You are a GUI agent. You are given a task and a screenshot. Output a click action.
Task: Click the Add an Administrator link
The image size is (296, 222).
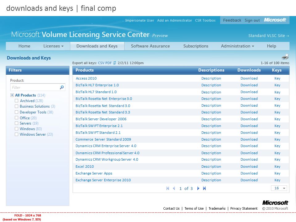(175, 20)
